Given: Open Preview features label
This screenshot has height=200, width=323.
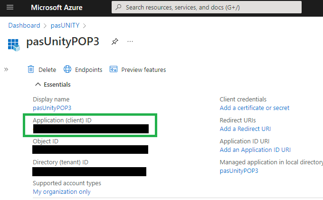Looking at the screenshot, I should click(x=143, y=70).
